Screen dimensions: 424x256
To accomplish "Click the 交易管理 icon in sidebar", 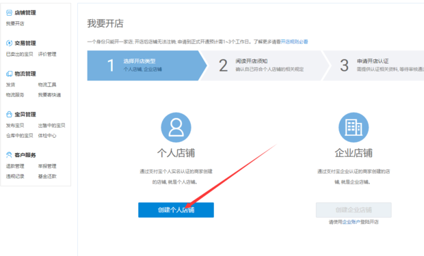I will (x=9, y=43).
